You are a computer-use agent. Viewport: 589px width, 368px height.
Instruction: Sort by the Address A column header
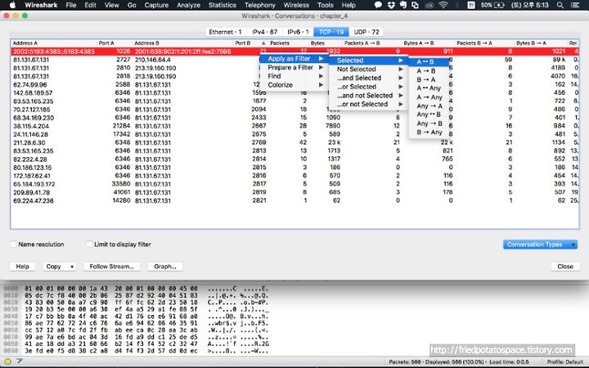pyautogui.click(x=54, y=43)
